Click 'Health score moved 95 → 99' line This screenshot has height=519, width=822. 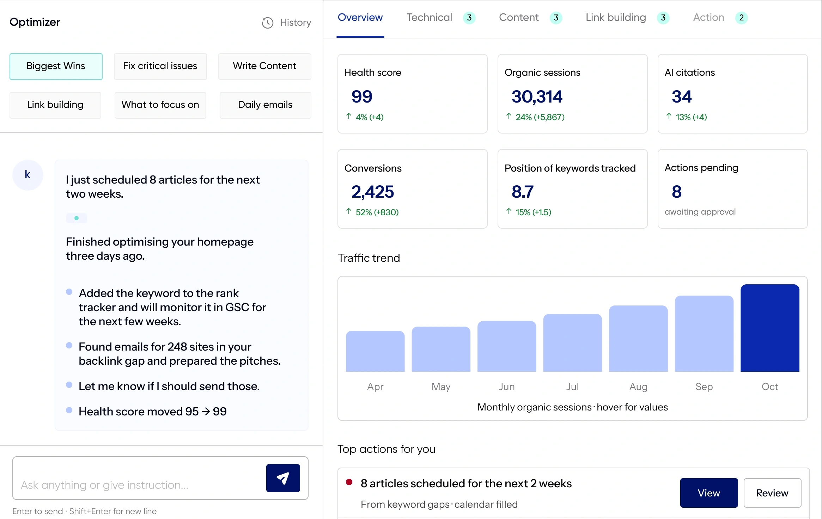click(x=153, y=412)
